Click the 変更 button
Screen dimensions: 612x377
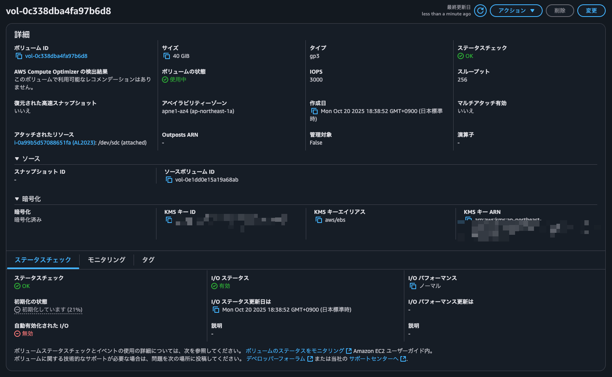(592, 11)
